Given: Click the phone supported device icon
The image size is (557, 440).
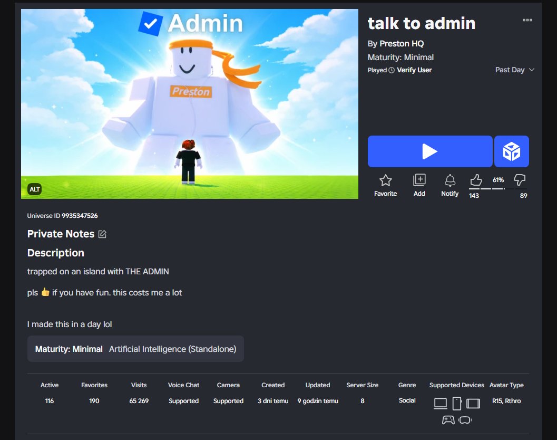Looking at the screenshot, I should pos(457,404).
